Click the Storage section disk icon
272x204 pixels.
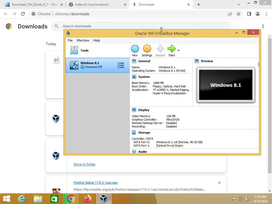134,133
